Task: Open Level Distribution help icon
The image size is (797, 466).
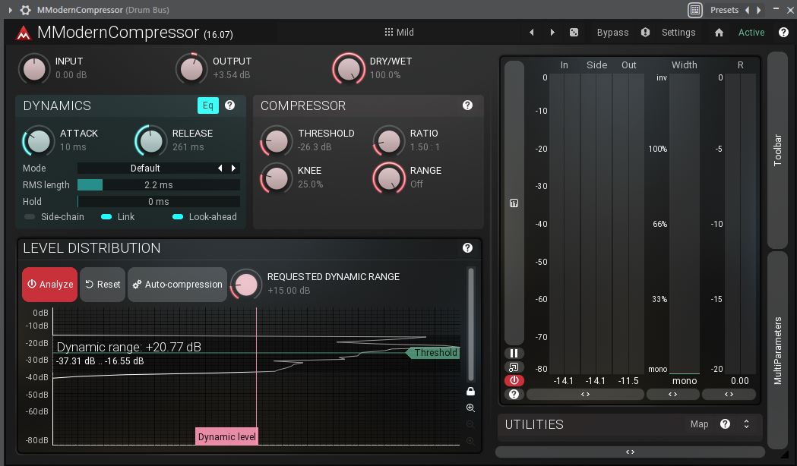Action: point(467,247)
